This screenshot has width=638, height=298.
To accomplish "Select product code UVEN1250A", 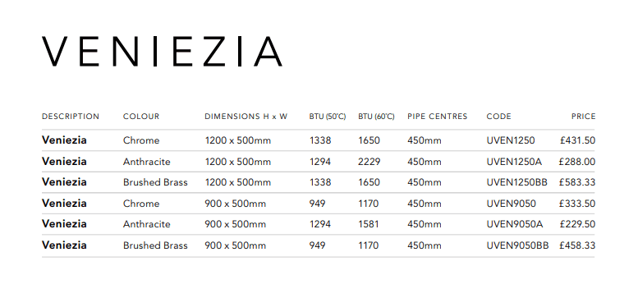I will (x=514, y=162).
